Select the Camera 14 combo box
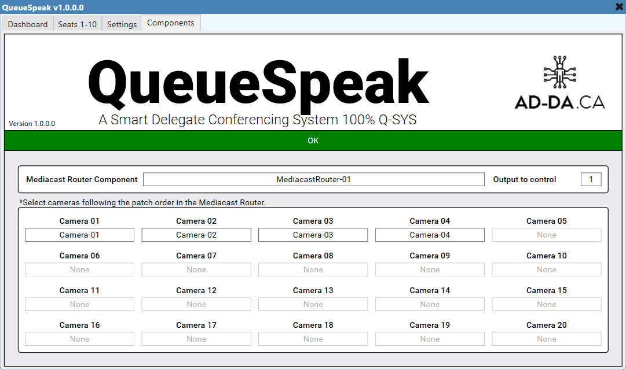This screenshot has width=626, height=370. pos(430,304)
